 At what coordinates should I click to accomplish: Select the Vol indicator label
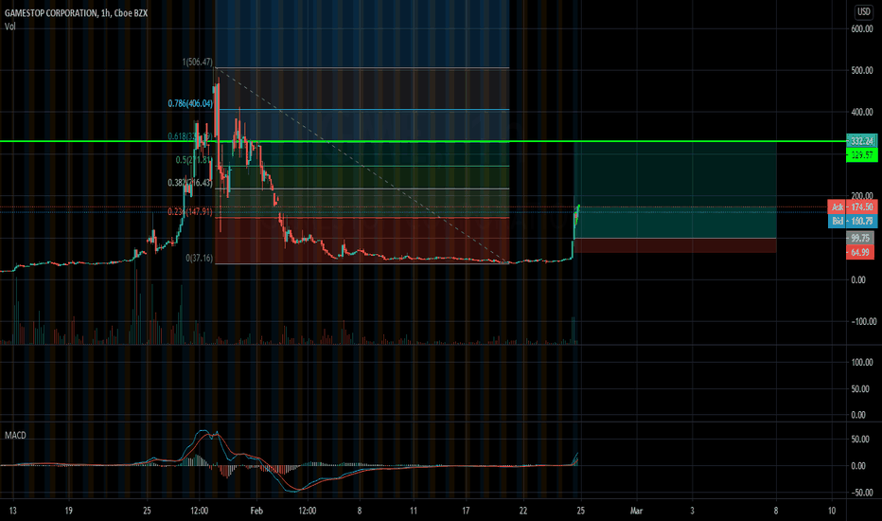pos(9,27)
